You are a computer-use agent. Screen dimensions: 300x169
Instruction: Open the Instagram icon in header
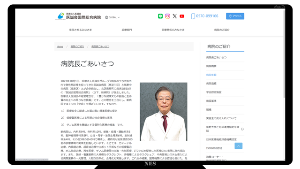pyautogui.click(x=168, y=16)
